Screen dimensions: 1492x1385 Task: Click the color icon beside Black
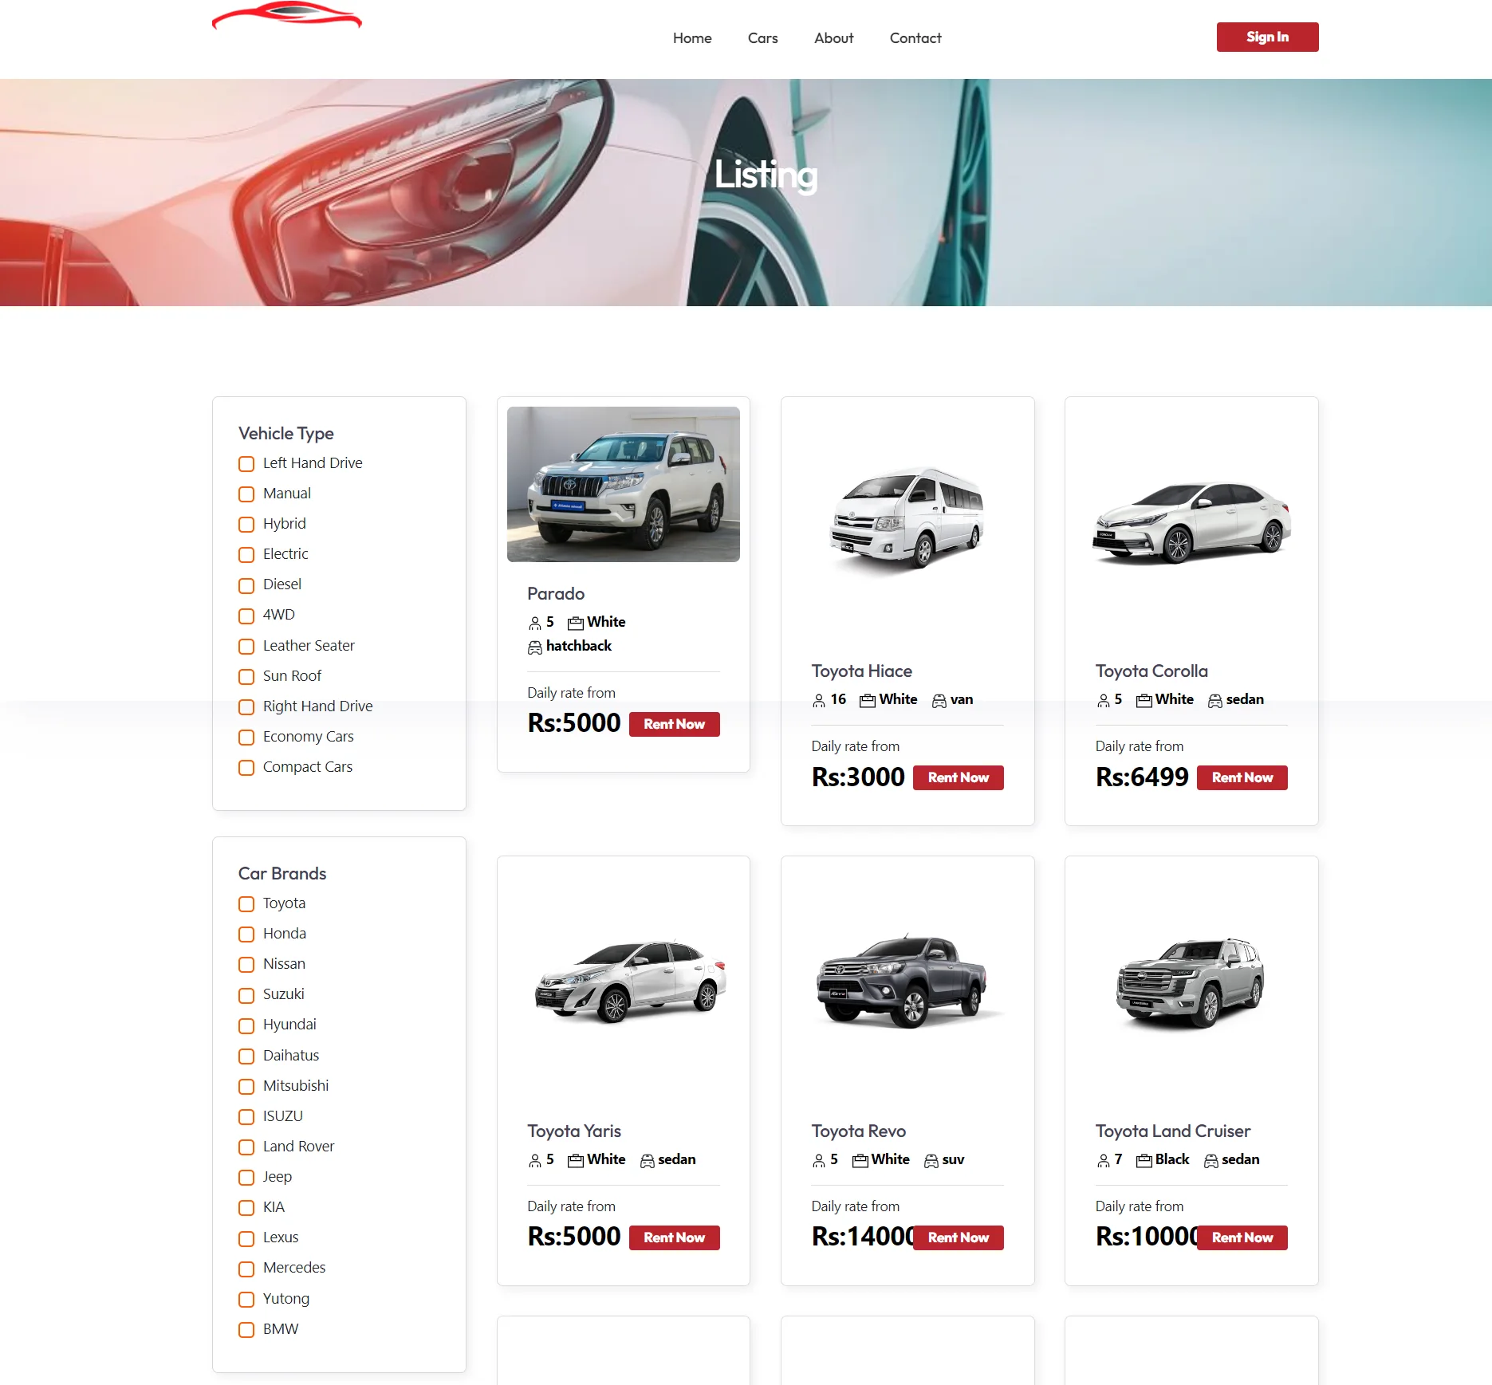tap(1144, 1161)
